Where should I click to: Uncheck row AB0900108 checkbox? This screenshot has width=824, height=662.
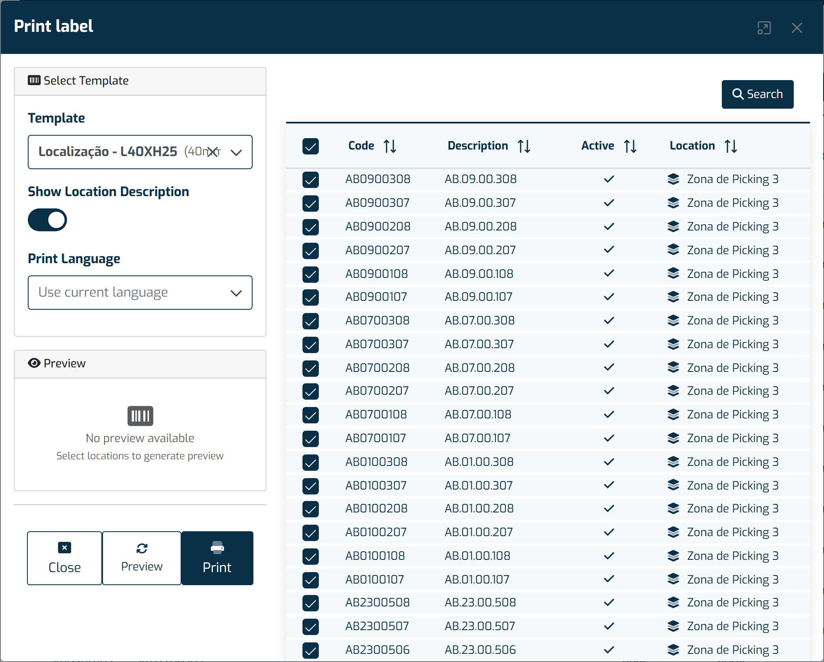click(311, 275)
